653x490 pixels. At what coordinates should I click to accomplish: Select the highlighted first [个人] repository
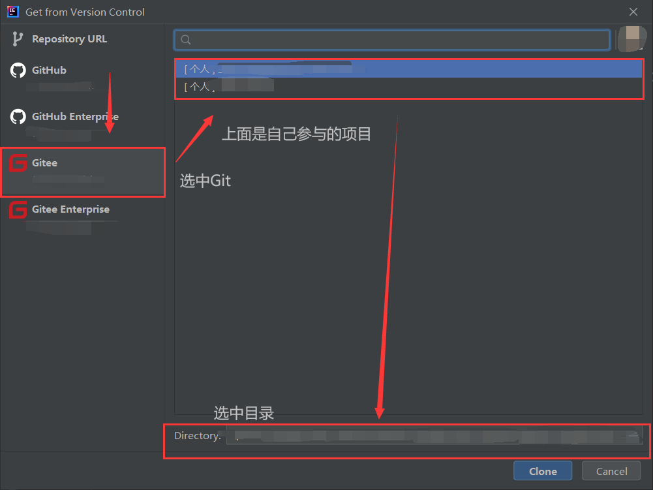408,69
